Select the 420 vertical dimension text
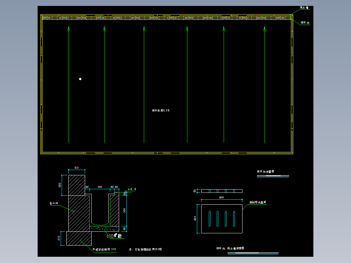351x263 pixels. tap(195, 218)
